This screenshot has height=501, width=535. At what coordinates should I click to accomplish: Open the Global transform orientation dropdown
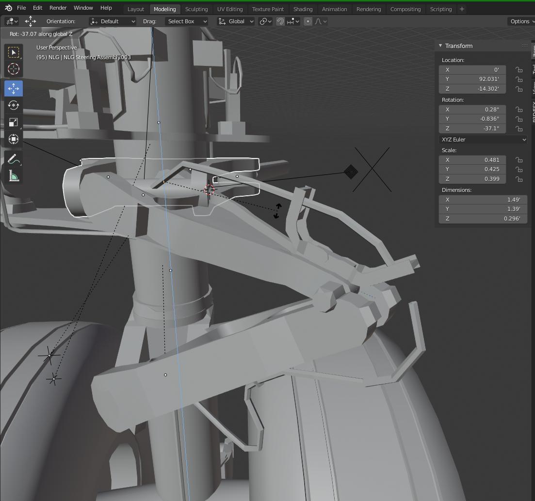point(236,21)
